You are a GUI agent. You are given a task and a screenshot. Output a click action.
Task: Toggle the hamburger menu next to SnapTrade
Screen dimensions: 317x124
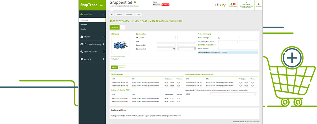[x=101, y=5]
